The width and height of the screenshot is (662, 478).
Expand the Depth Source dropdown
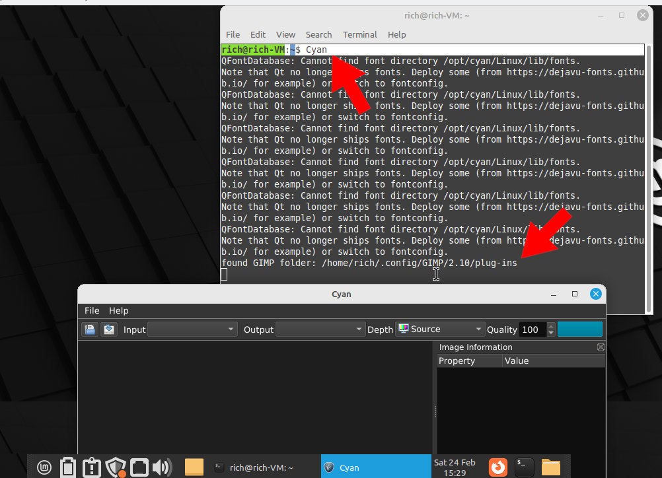[440, 329]
